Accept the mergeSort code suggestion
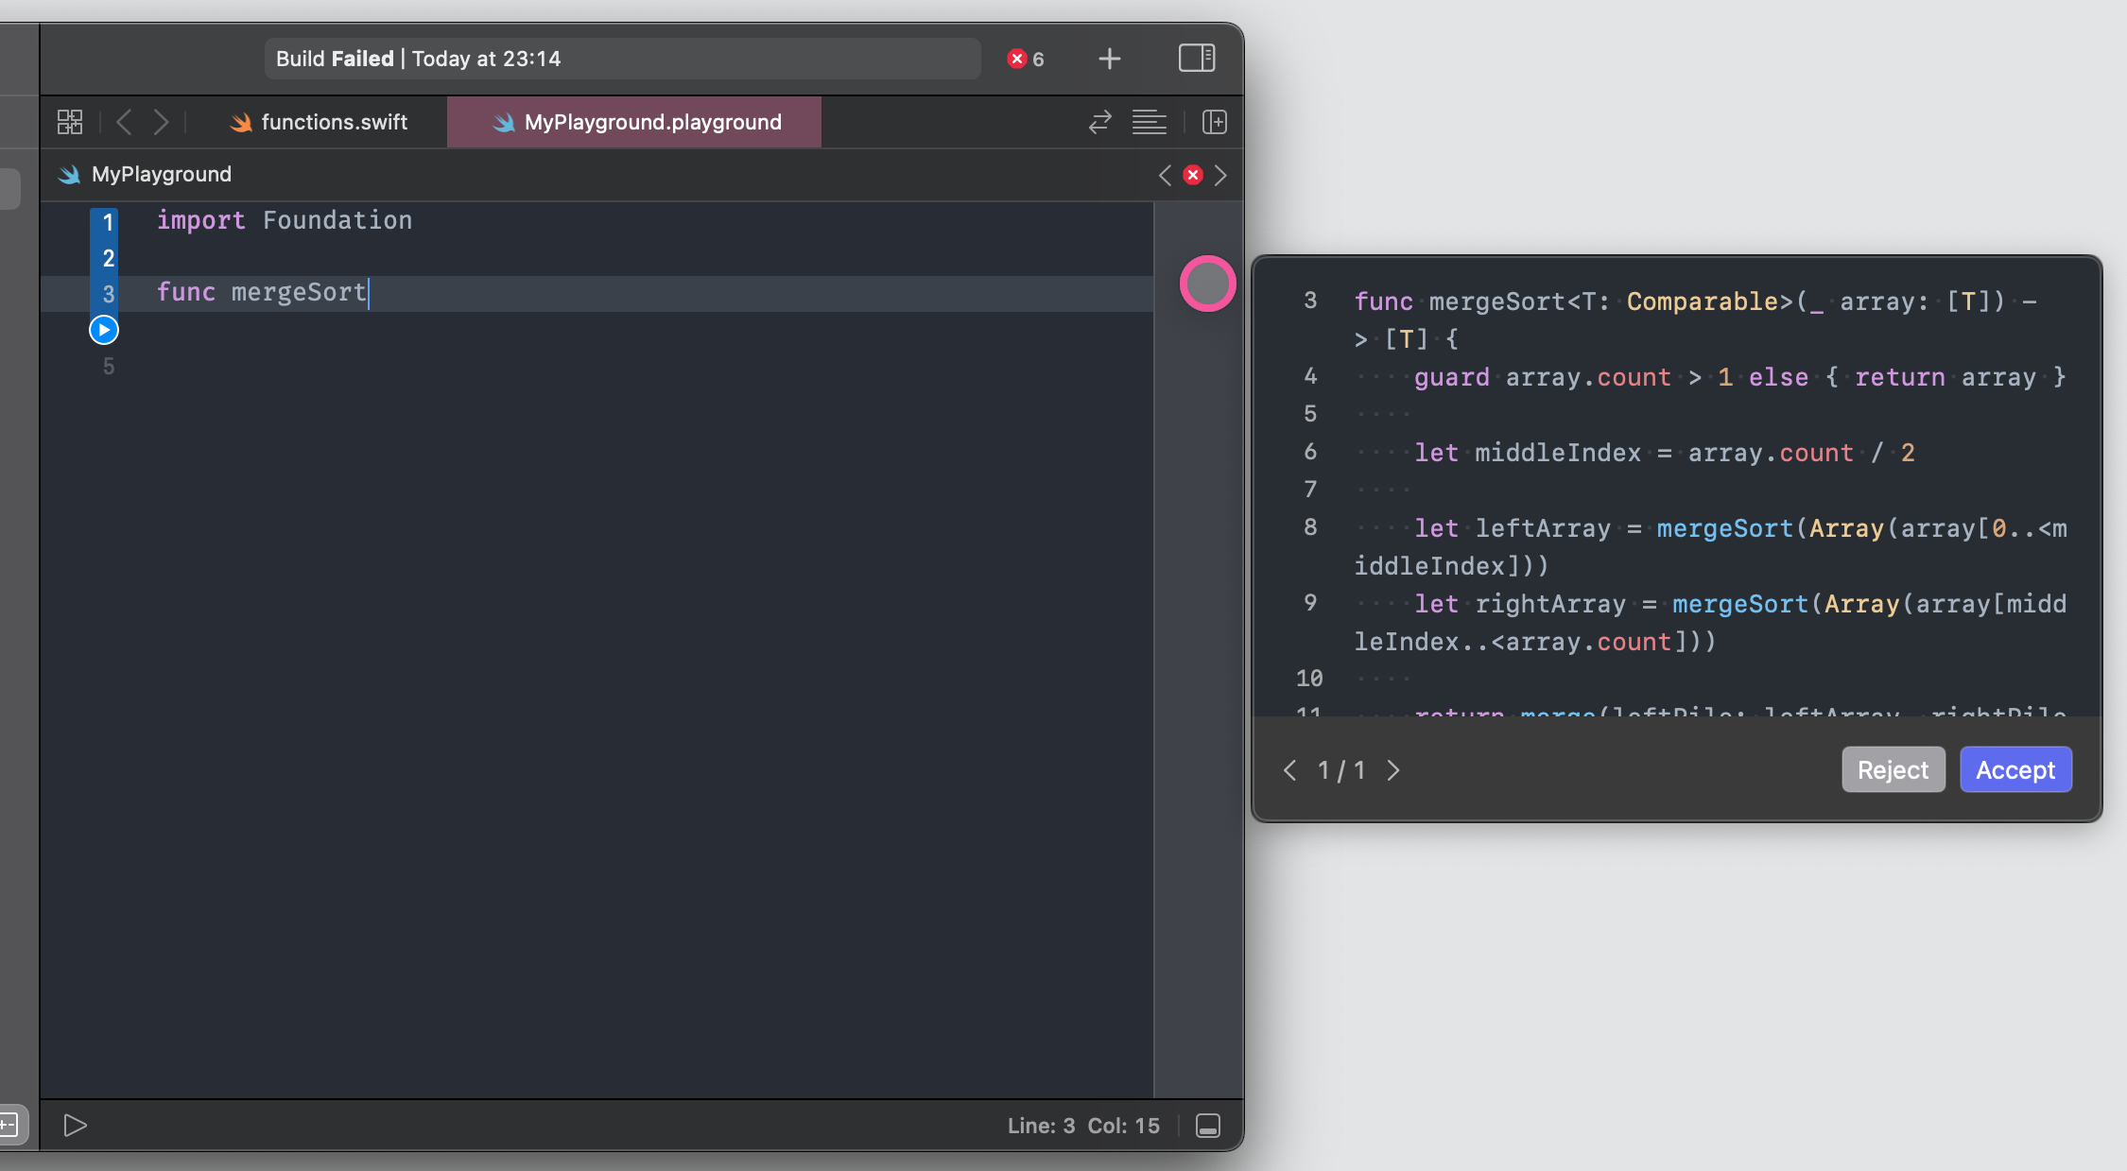 [2015, 768]
